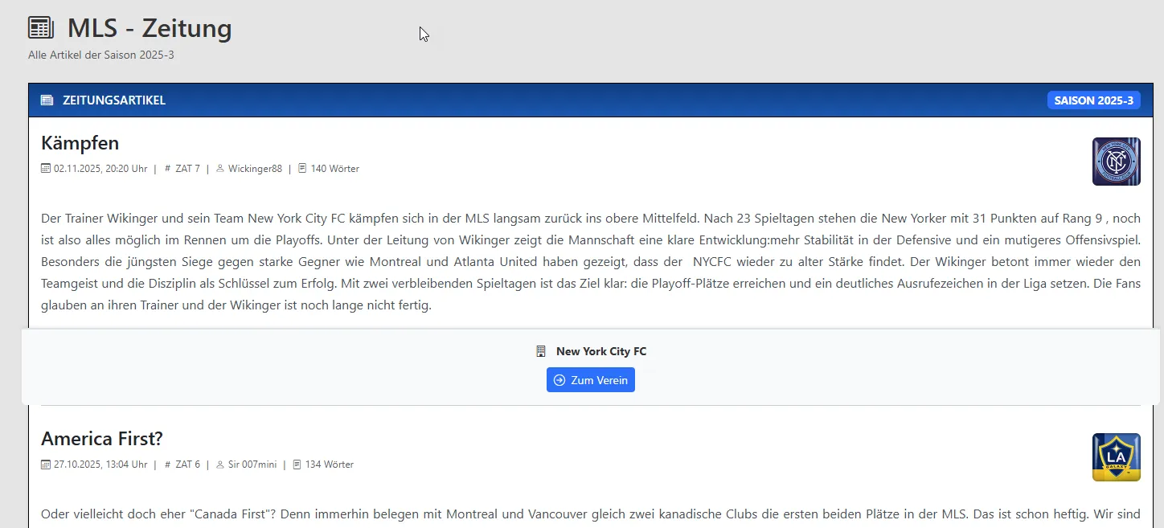Click the document icon beside 134 Wörter
Screen dimensions: 1164x528
(297, 465)
